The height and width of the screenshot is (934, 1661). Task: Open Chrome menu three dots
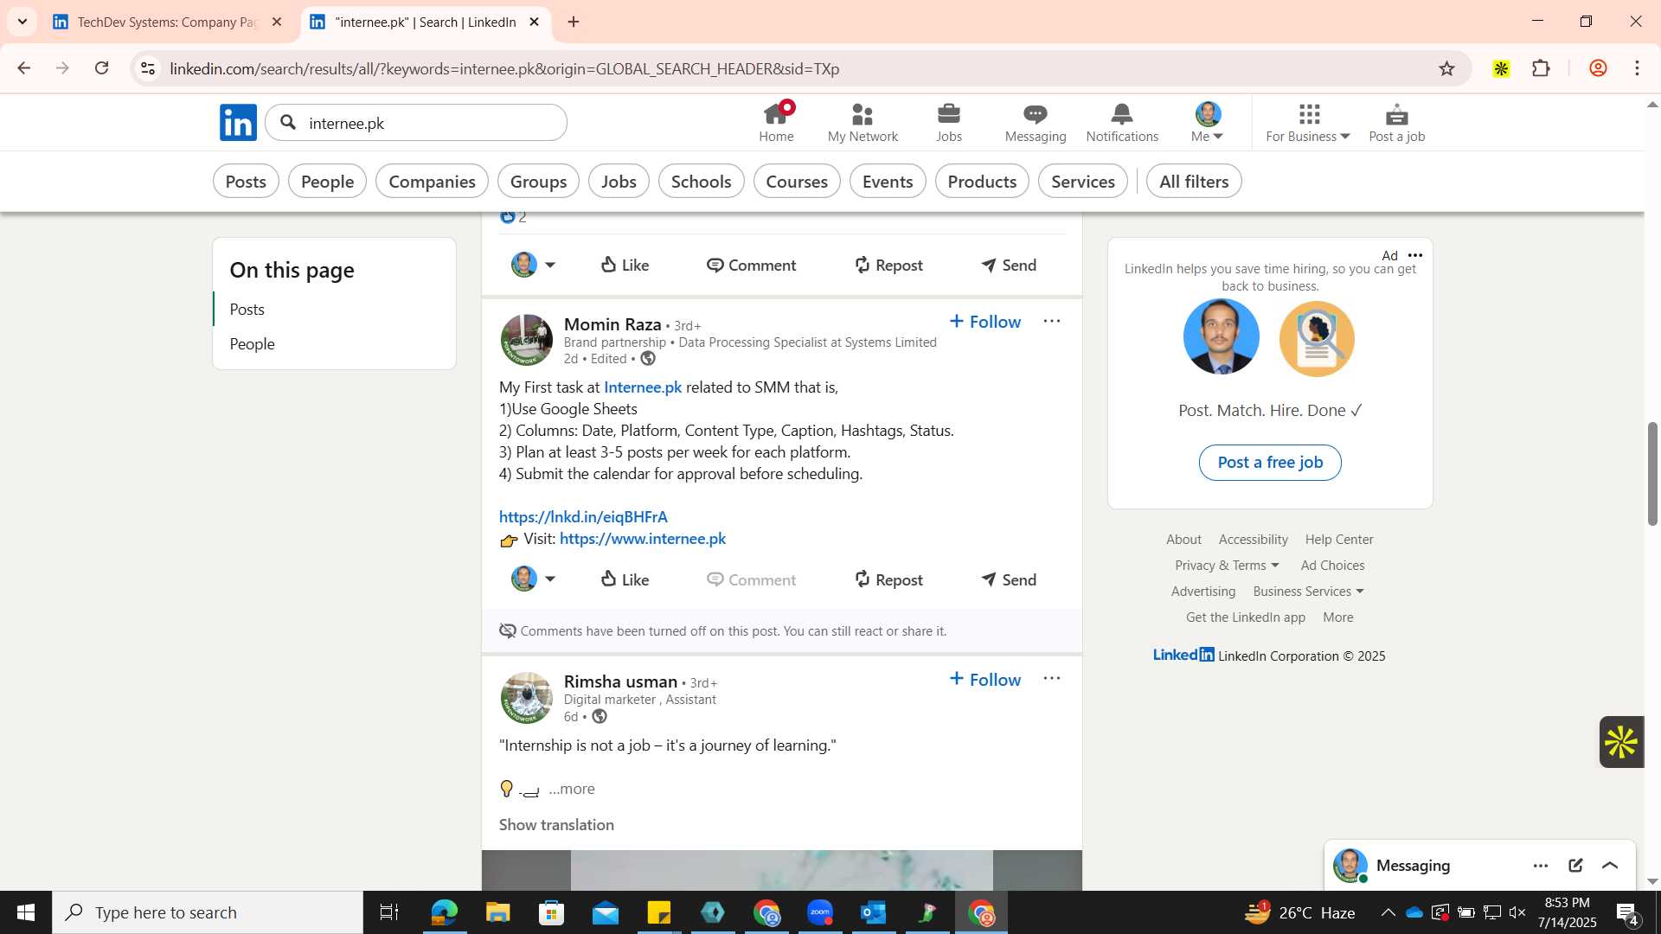pyautogui.click(x=1637, y=68)
